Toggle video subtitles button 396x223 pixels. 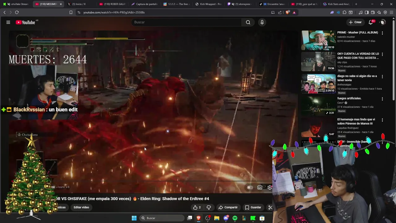[260, 187]
